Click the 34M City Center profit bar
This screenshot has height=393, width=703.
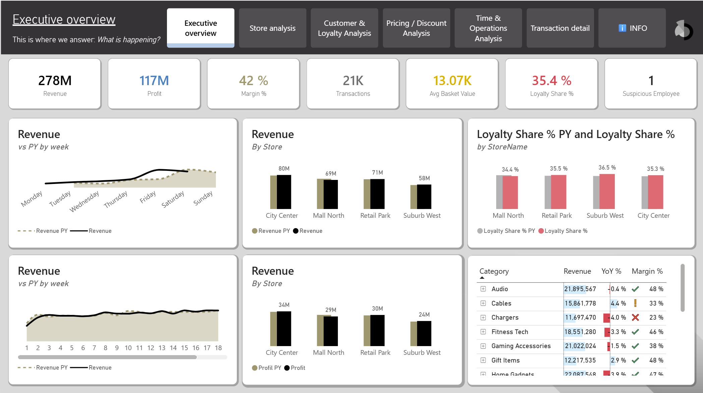click(284, 329)
